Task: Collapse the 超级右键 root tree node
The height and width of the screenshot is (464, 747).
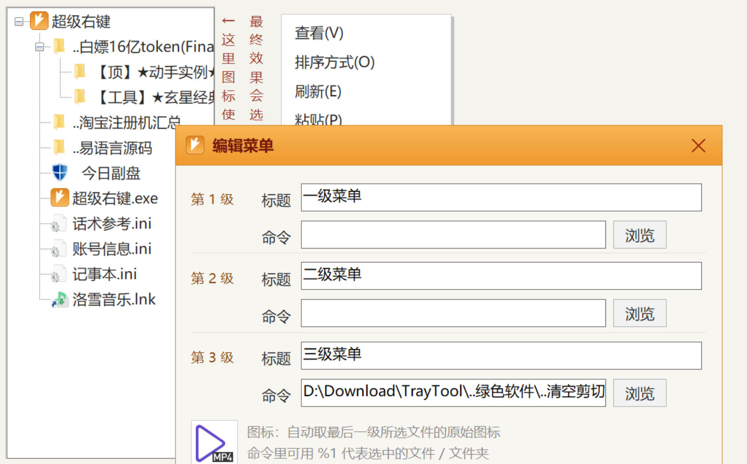Action: point(19,22)
